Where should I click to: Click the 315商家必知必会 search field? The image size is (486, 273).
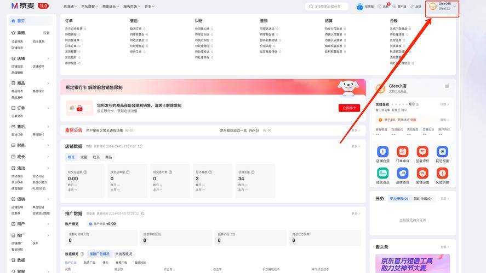(x=327, y=7)
